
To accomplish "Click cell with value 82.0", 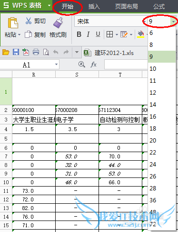I will pos(34,208).
